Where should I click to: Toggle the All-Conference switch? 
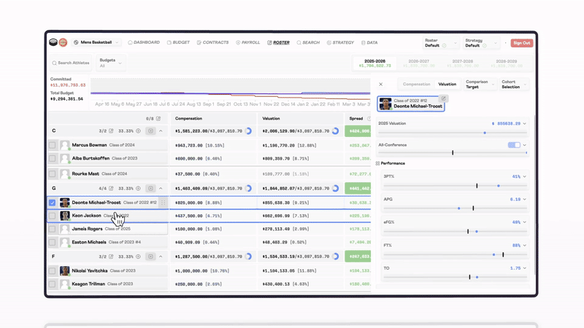[x=515, y=145]
